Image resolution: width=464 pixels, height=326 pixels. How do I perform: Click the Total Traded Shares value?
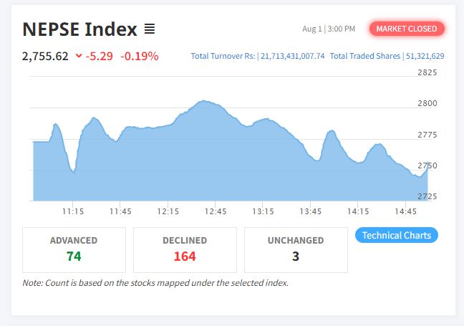(425, 56)
